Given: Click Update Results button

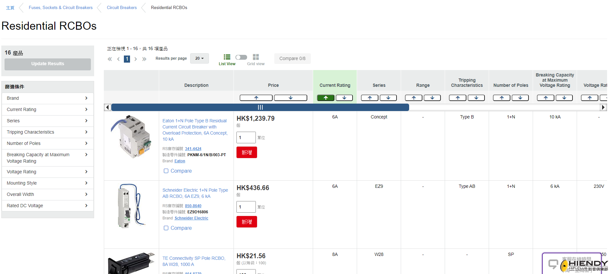Looking at the screenshot, I should click(x=48, y=64).
